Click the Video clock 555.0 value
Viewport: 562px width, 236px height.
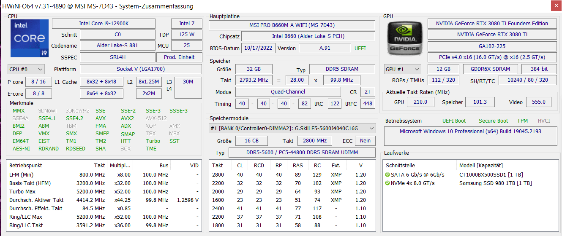538,102
